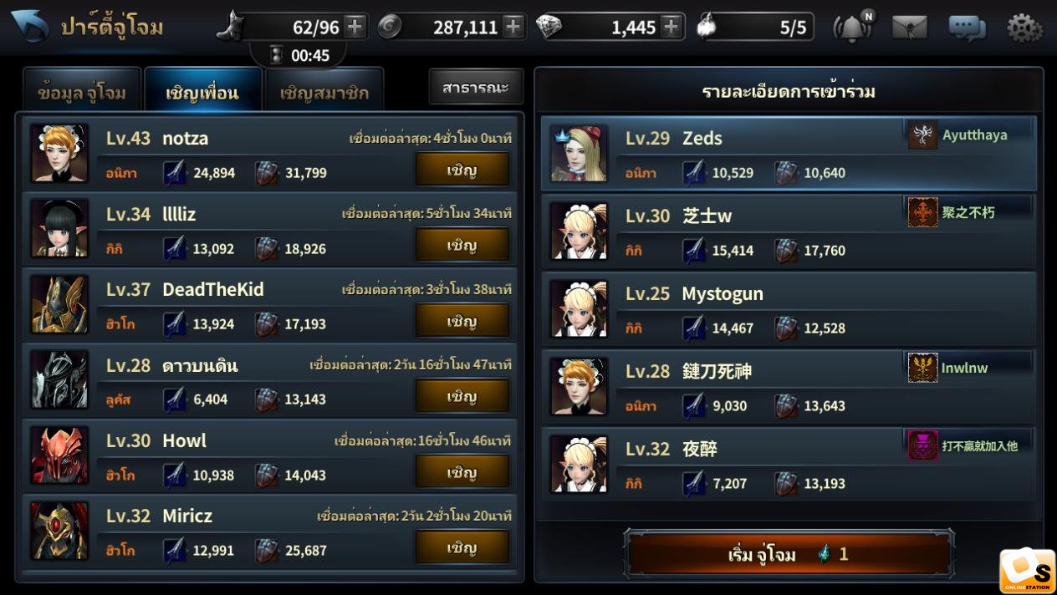Add stamina with the boots plus button
The image size is (1057, 595).
(355, 27)
